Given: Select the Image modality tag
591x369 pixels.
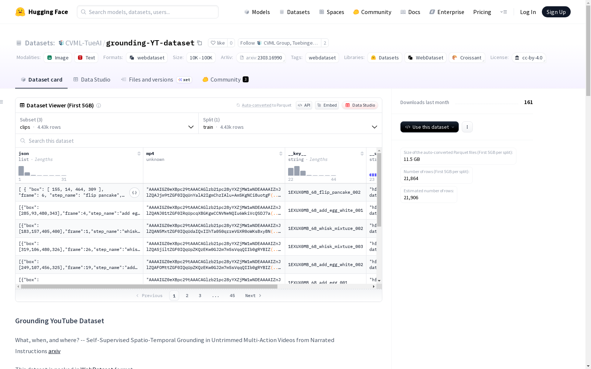Looking at the screenshot, I should pyautogui.click(x=58, y=58).
